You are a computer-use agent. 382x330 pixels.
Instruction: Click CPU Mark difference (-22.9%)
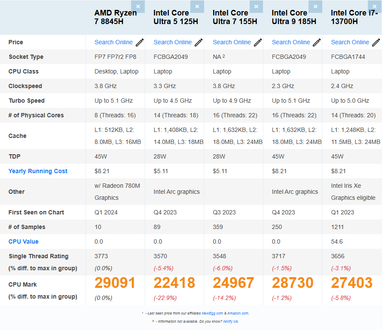[x=165, y=298]
